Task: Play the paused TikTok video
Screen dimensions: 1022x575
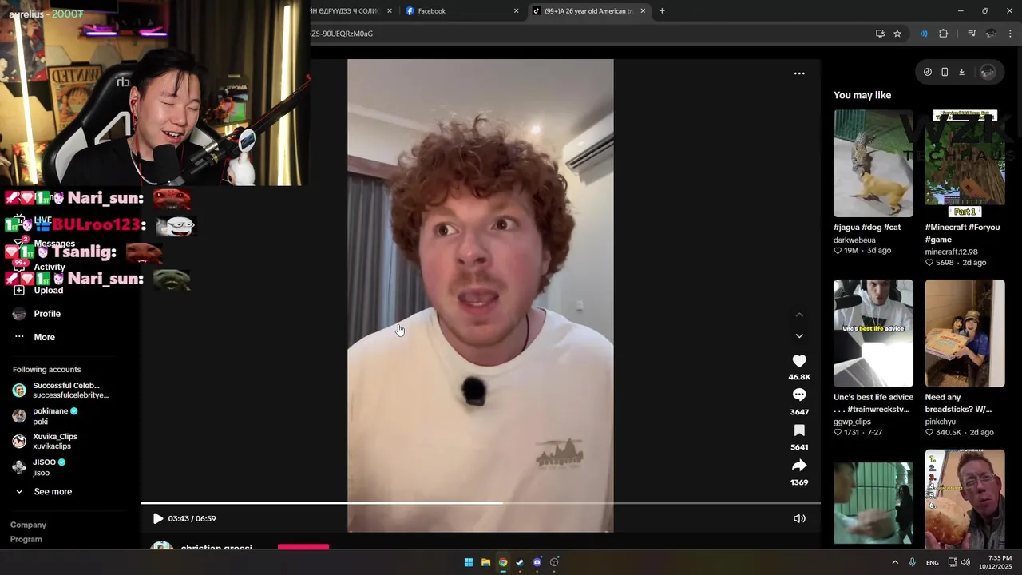Action: [158, 518]
